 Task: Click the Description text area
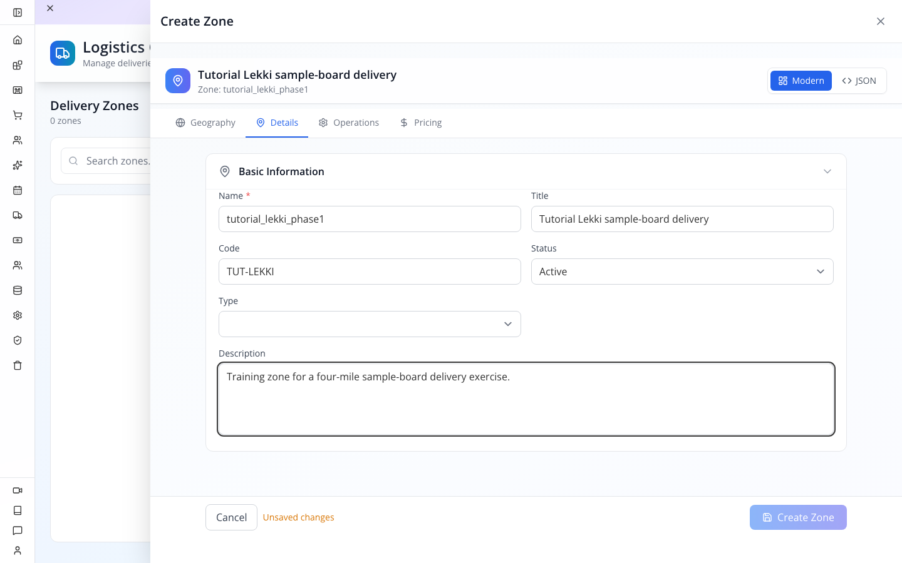click(x=526, y=399)
